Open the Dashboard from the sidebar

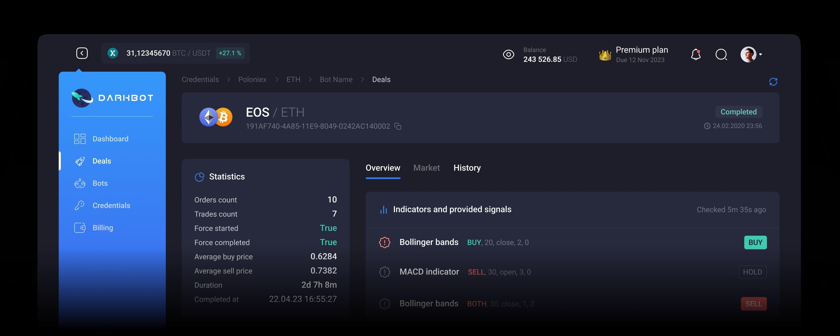tap(111, 138)
